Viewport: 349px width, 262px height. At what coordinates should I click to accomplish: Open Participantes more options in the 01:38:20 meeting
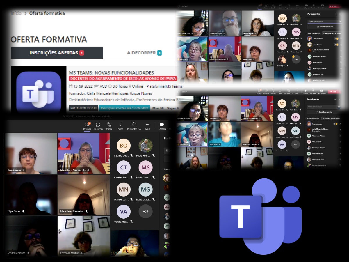click(336, 14)
